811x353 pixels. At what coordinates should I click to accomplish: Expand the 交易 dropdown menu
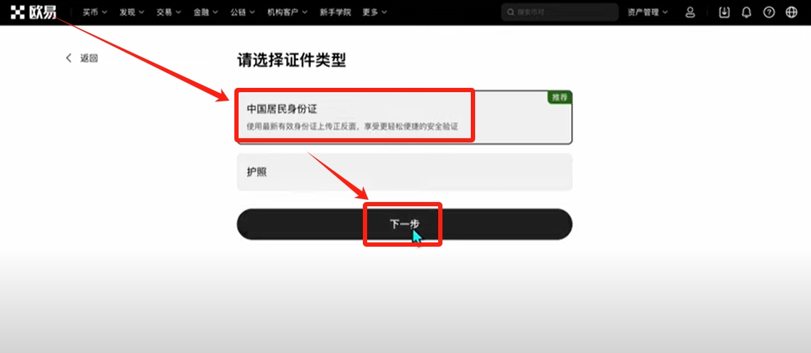tap(168, 12)
